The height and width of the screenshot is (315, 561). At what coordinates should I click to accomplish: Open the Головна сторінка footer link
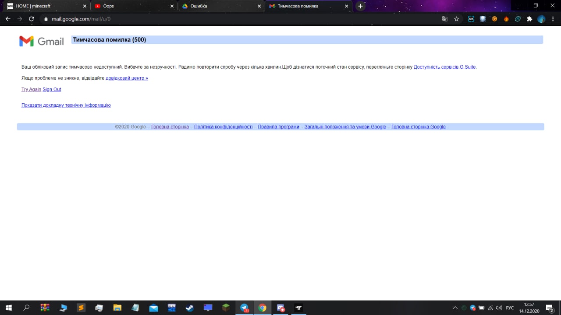pos(170,127)
